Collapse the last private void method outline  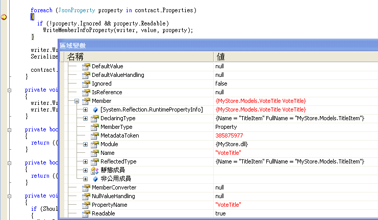pyautogui.click(x=9, y=196)
